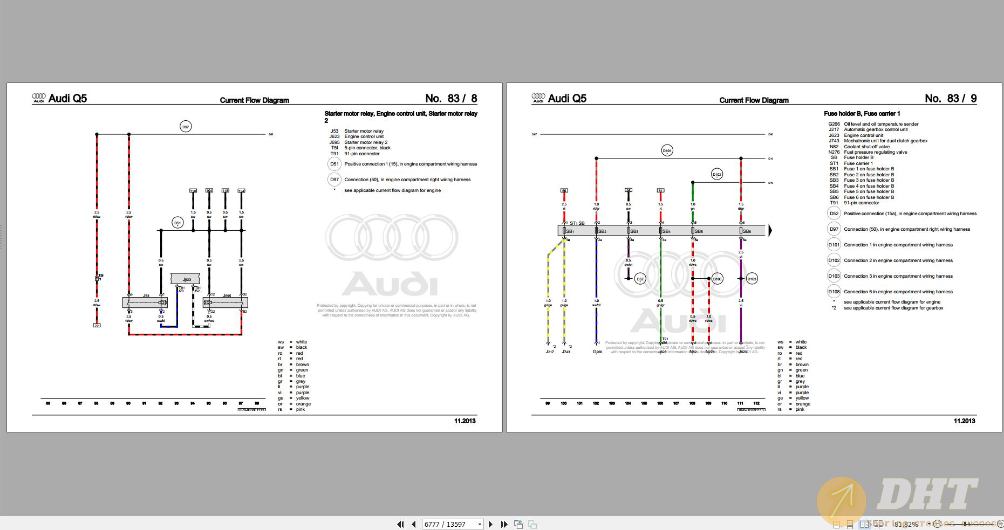Click the 'Current Flow Diagram' title on right page
This screenshot has height=530, width=1004.
[x=754, y=100]
